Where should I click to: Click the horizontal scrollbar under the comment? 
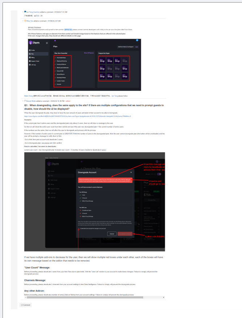pos(94,297)
